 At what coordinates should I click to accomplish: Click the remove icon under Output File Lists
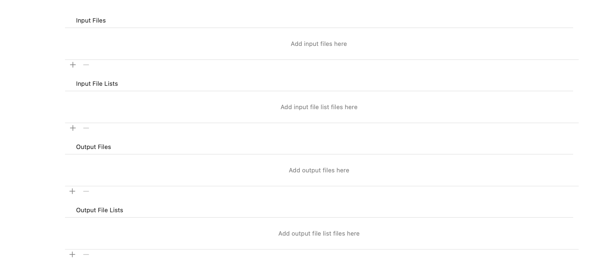[86, 255]
